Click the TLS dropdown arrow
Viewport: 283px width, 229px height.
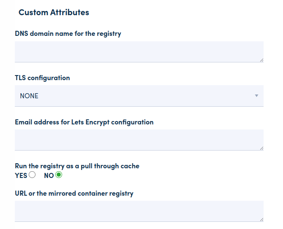pos(256,96)
